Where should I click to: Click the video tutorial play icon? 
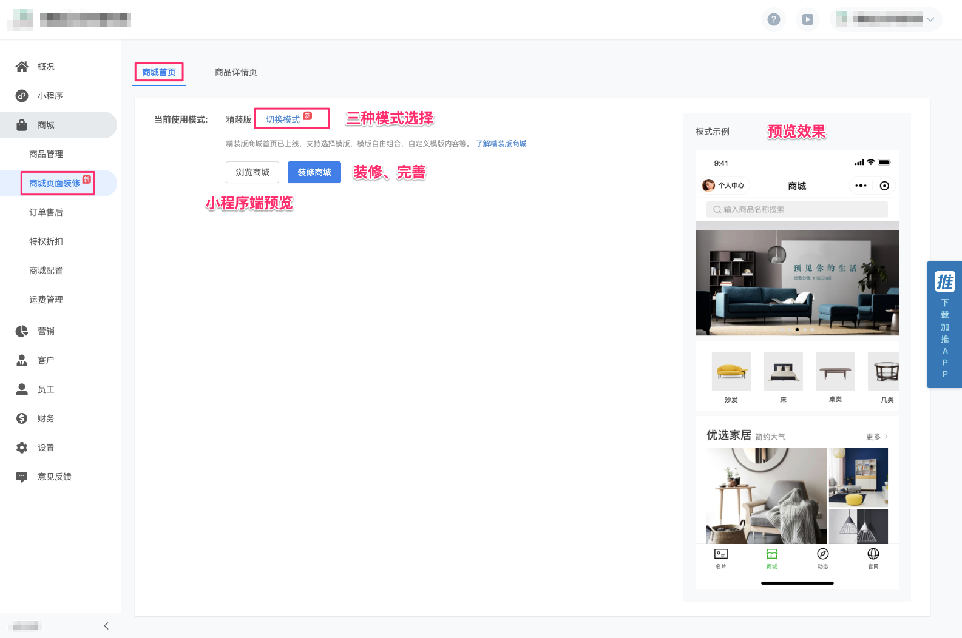point(807,19)
